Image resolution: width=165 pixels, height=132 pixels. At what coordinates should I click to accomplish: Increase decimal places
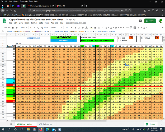pos(41,27)
